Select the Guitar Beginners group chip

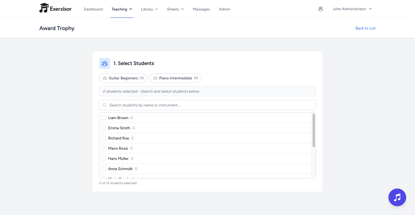coord(123,78)
